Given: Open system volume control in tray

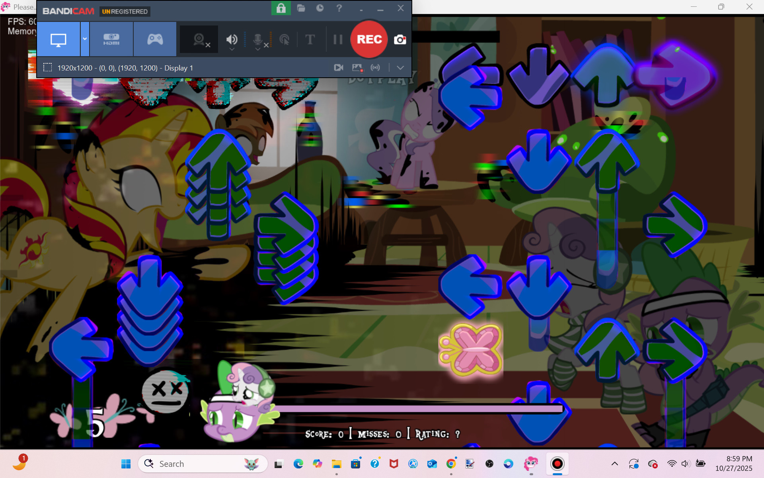Looking at the screenshot, I should click(685, 464).
